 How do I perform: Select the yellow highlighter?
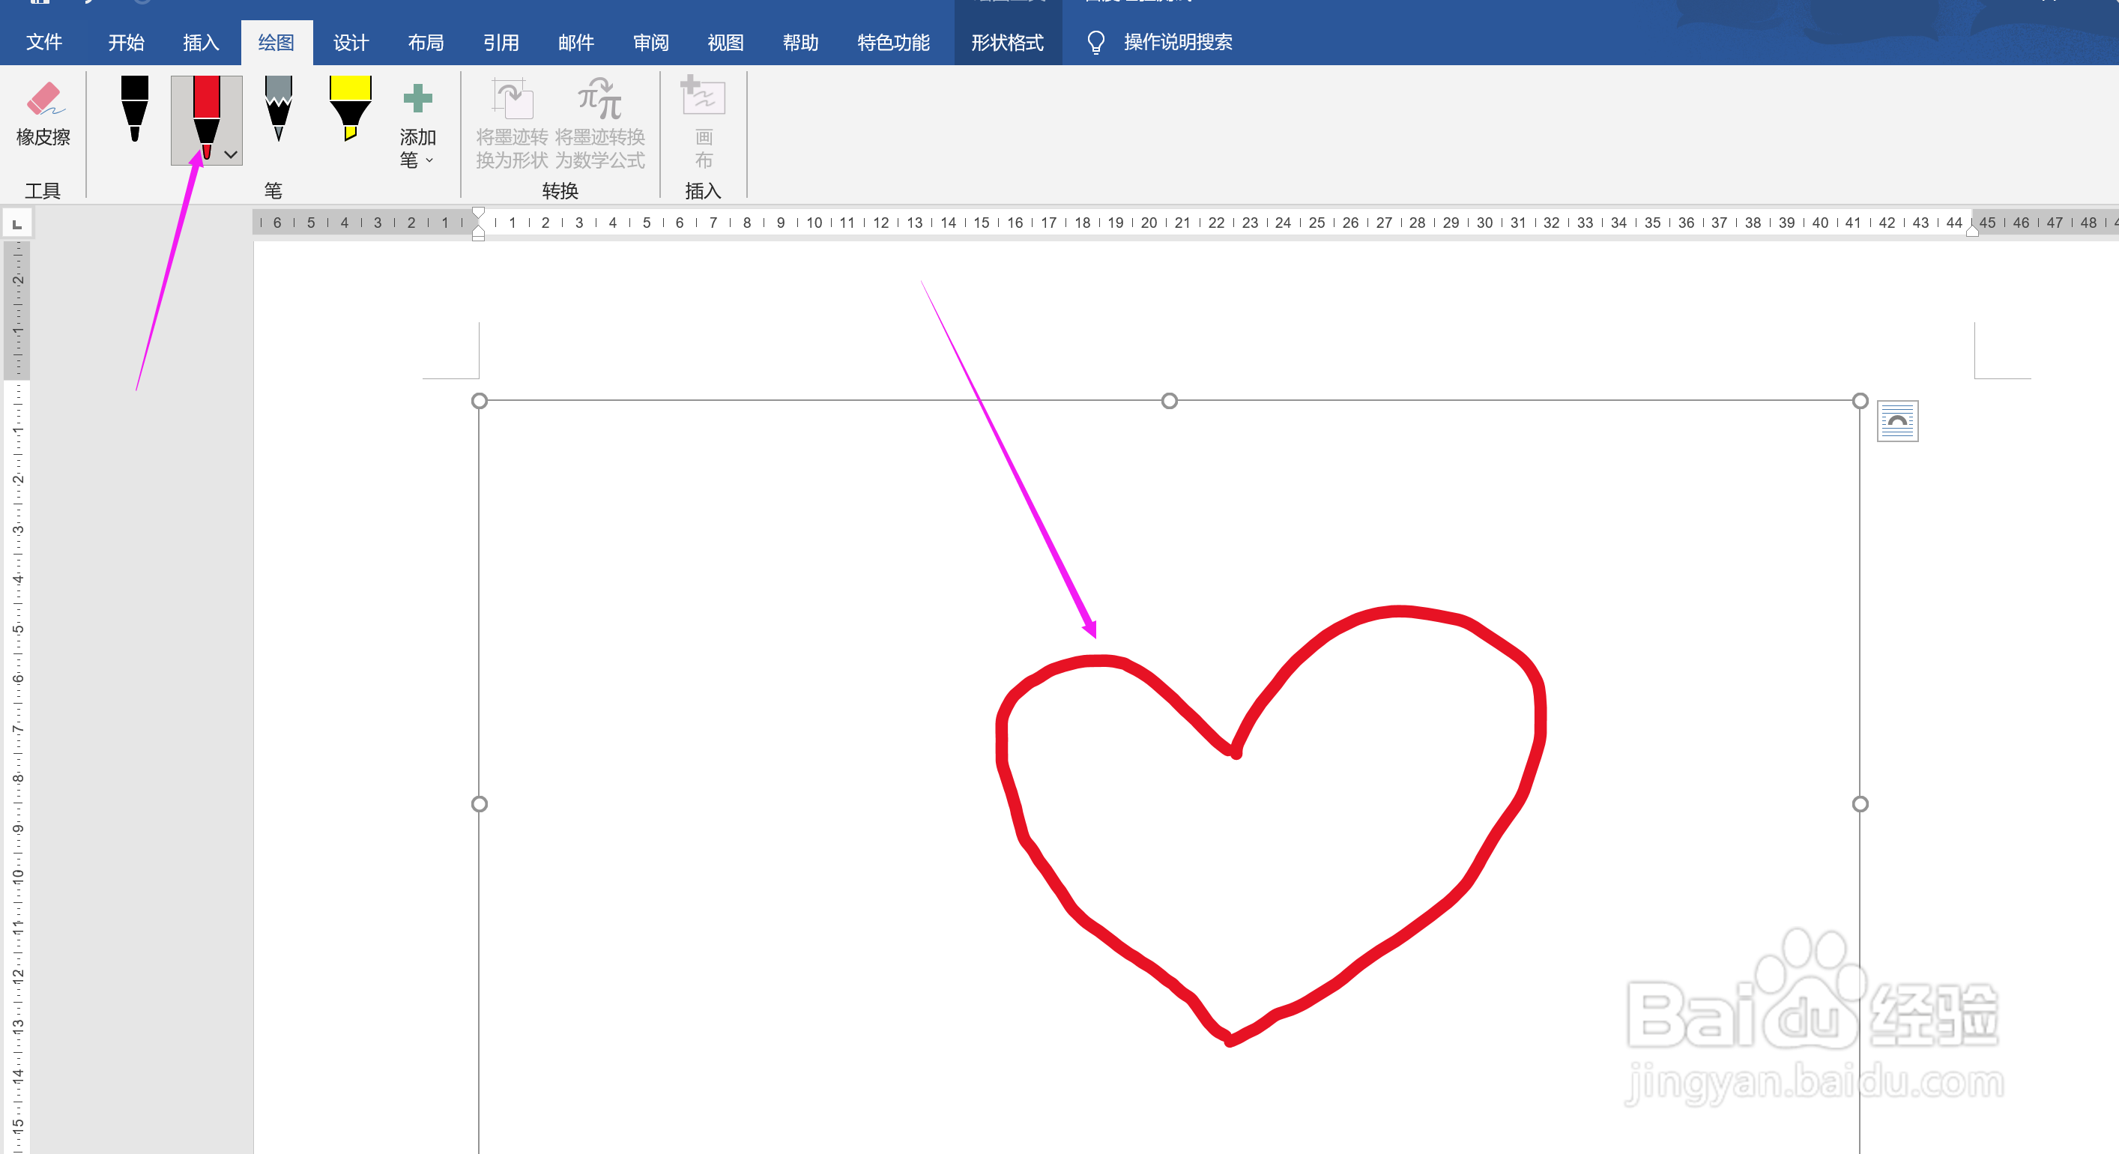[x=351, y=109]
